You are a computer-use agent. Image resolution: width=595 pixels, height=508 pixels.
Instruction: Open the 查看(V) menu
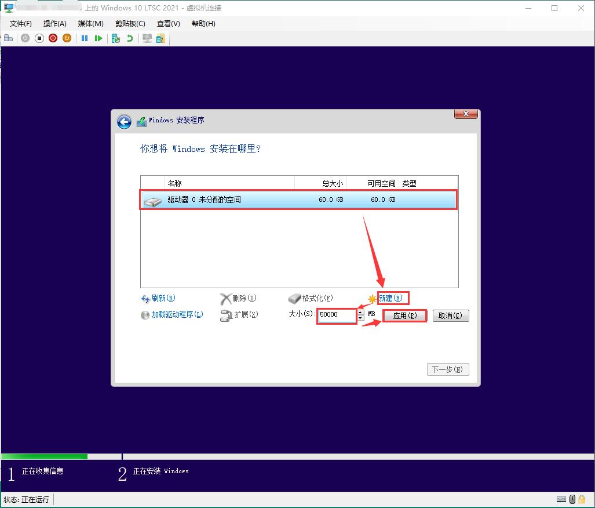168,24
